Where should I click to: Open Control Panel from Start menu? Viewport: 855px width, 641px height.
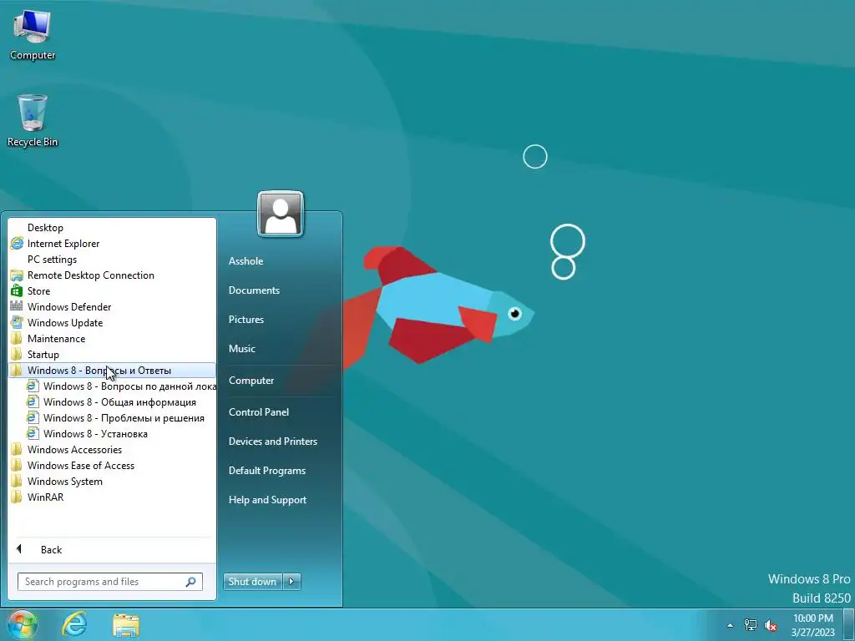click(x=259, y=412)
